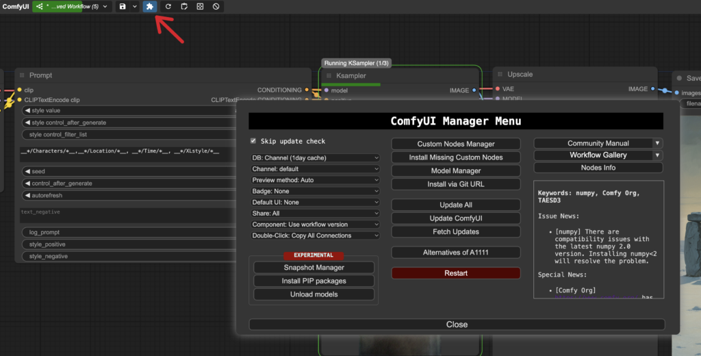The image size is (701, 356).
Task: Click the Ksampler model input socket
Action: pyautogui.click(x=327, y=90)
